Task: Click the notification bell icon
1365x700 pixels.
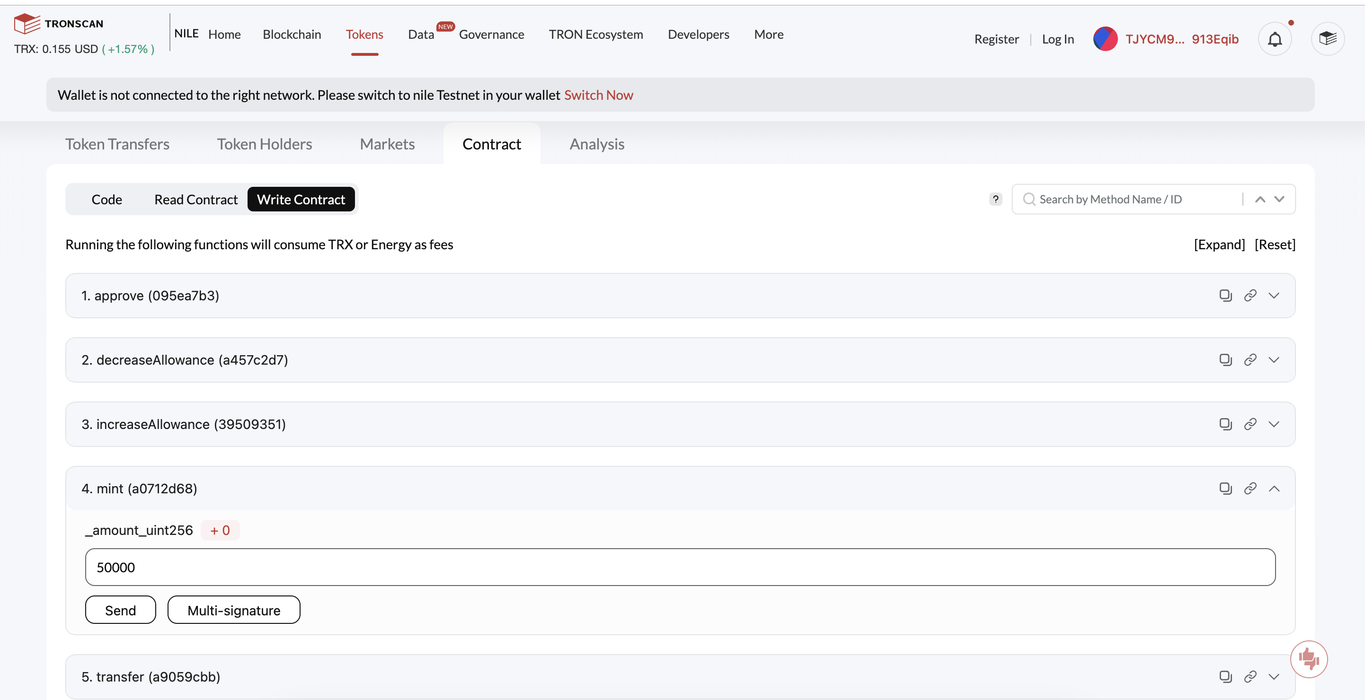Action: (1275, 39)
